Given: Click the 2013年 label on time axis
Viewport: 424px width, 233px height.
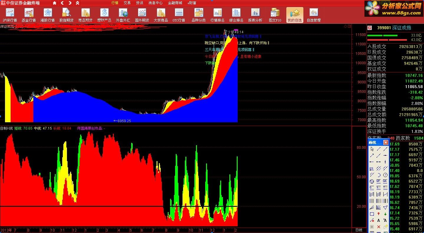Looking at the screenshot, I should coord(6,230).
